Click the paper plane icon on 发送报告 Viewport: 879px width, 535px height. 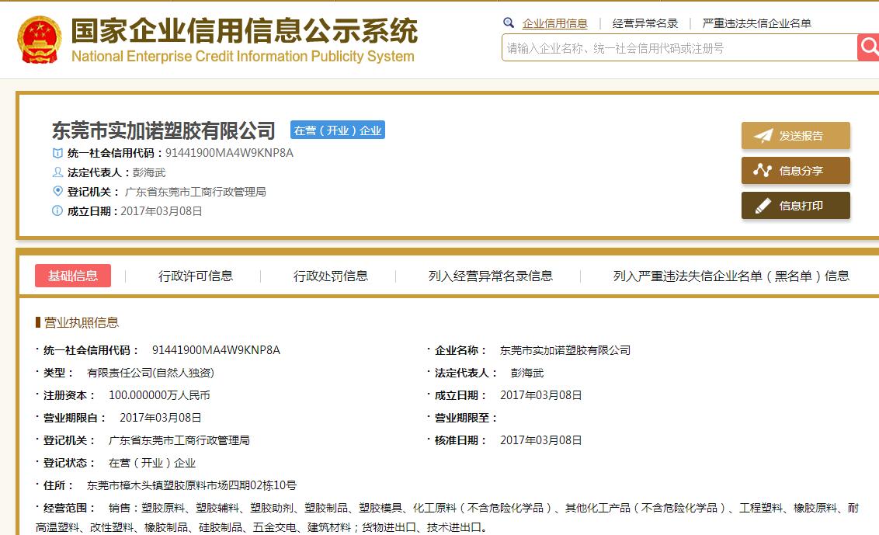[x=763, y=136]
